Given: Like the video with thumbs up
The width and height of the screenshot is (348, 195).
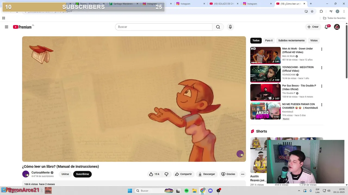Looking at the screenshot, I should [154, 174].
